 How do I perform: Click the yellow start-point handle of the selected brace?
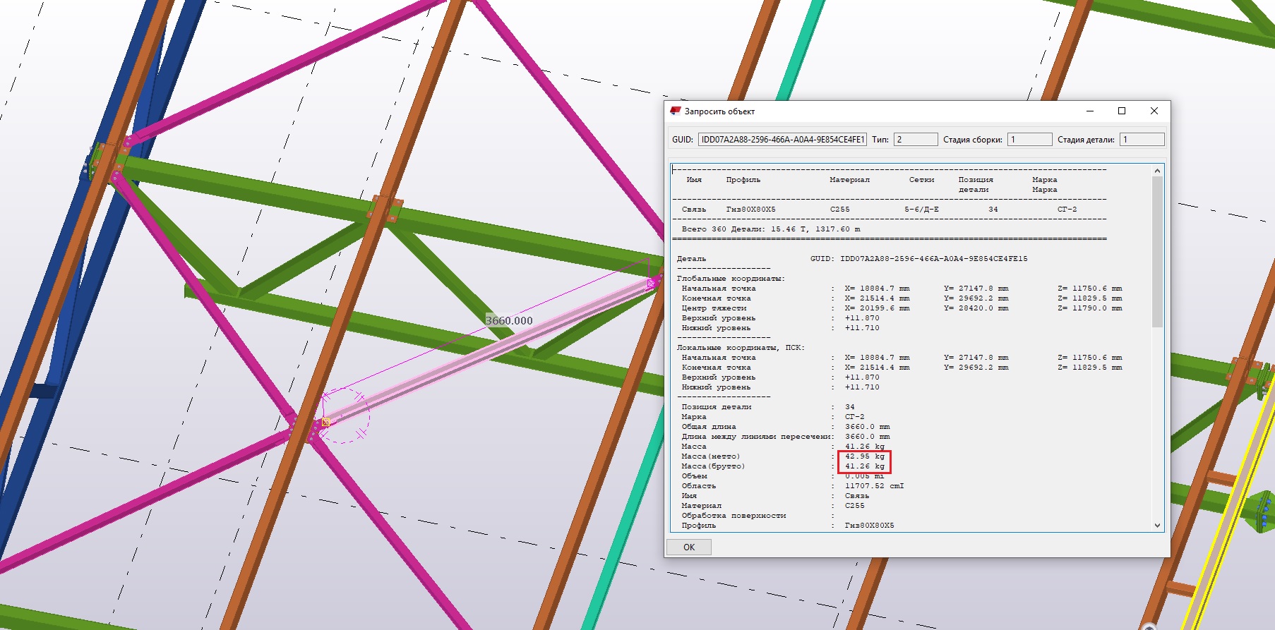tap(325, 422)
